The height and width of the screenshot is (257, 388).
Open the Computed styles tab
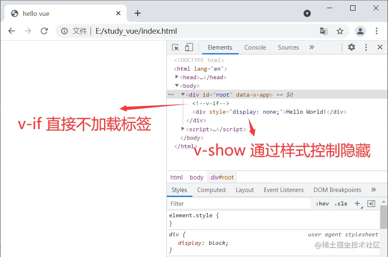coord(211,190)
